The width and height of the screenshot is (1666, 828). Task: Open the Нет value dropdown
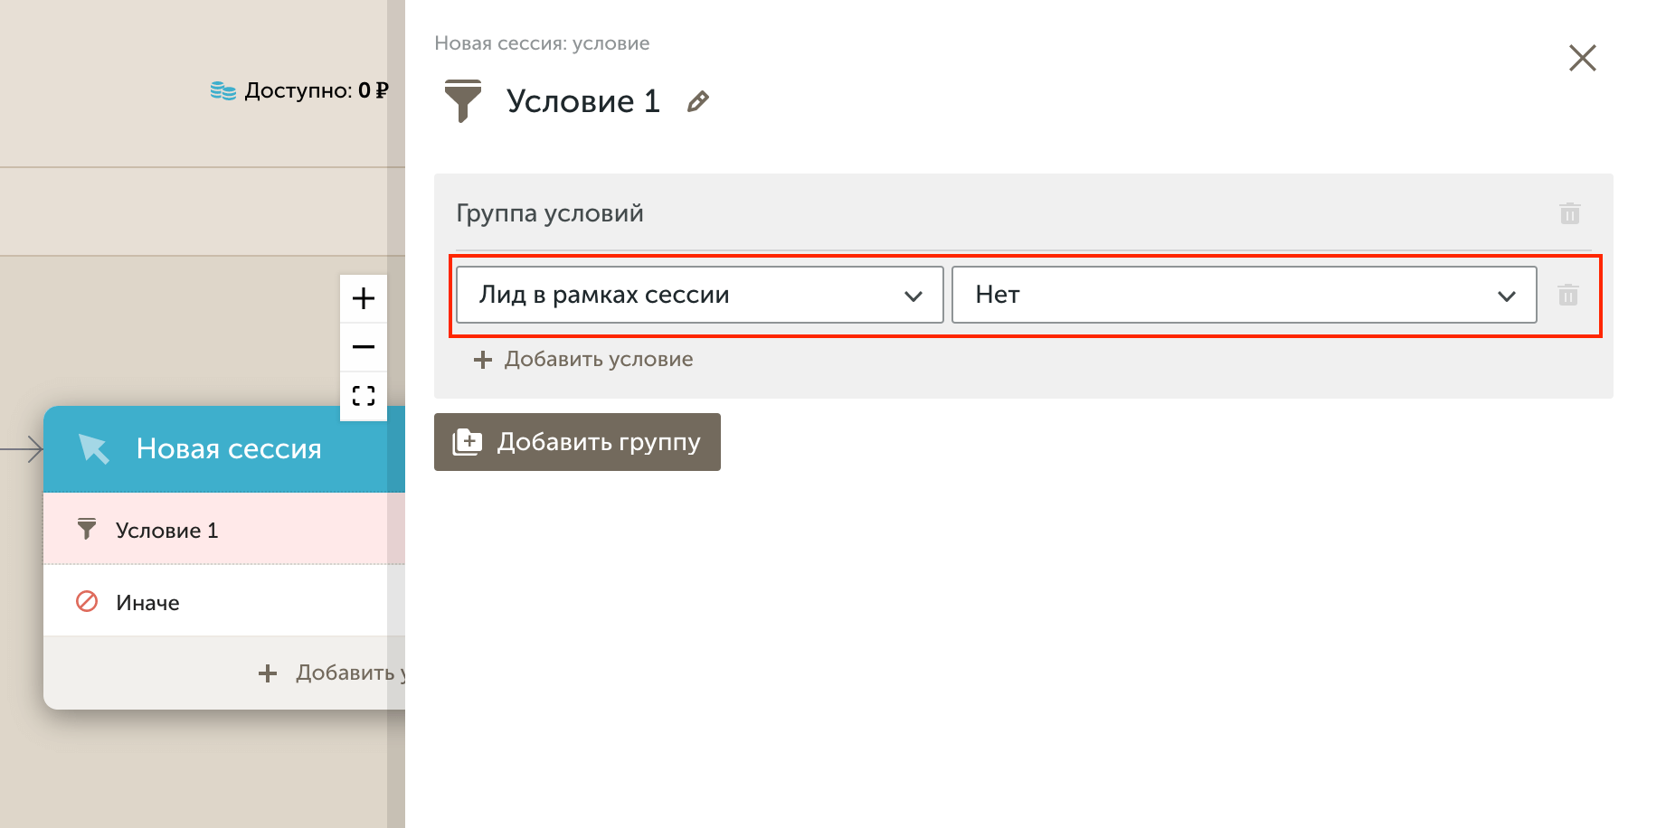pyautogui.click(x=1245, y=295)
